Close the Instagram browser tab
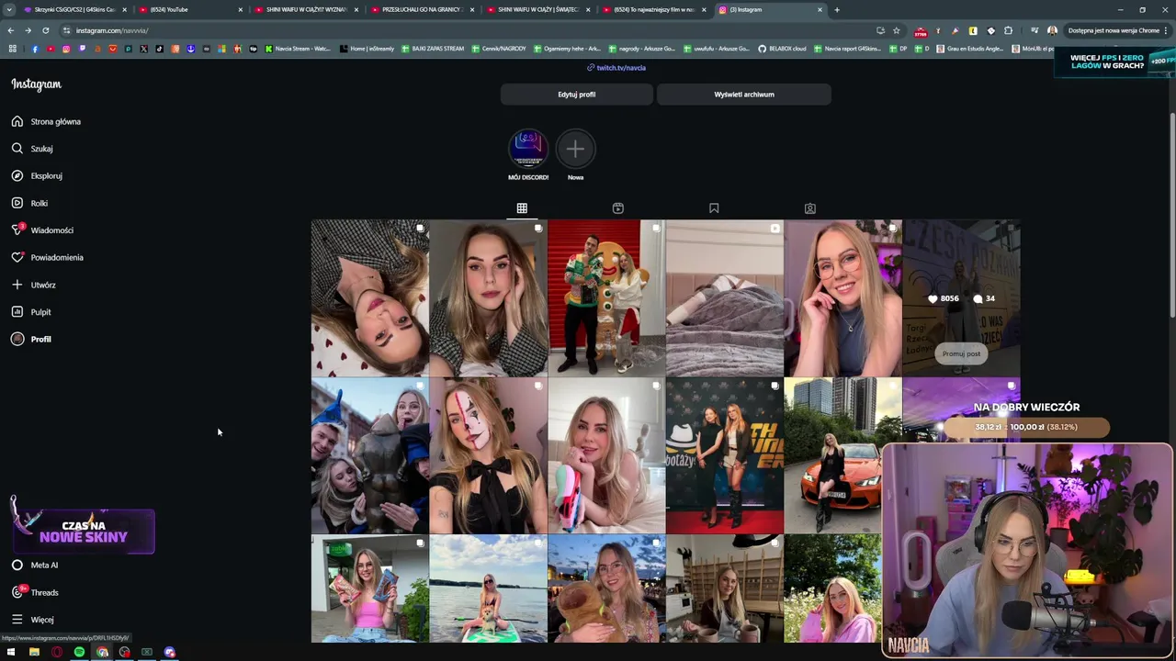This screenshot has height=661, width=1176. click(820, 9)
